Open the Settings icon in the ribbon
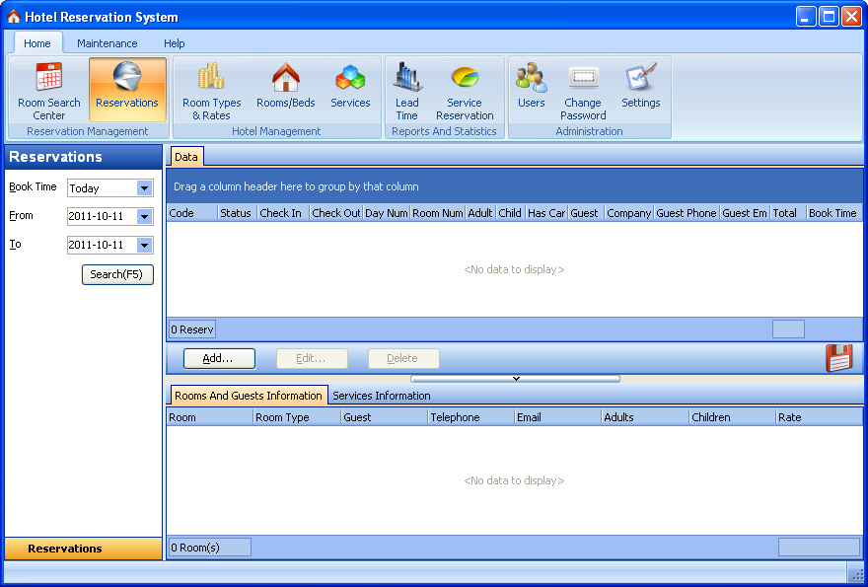 pyautogui.click(x=640, y=87)
